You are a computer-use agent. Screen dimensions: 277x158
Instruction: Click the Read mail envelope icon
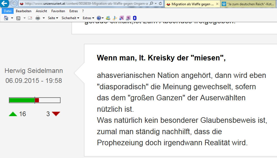point(30,18)
